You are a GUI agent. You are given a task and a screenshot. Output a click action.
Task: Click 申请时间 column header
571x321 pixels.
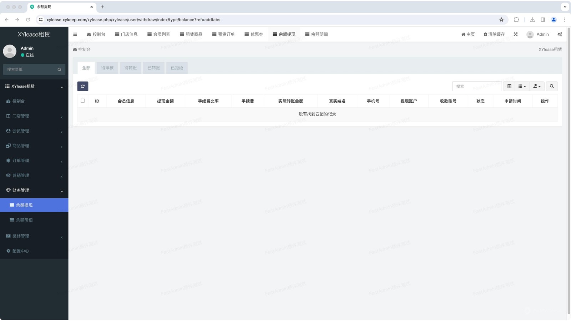tap(513, 101)
